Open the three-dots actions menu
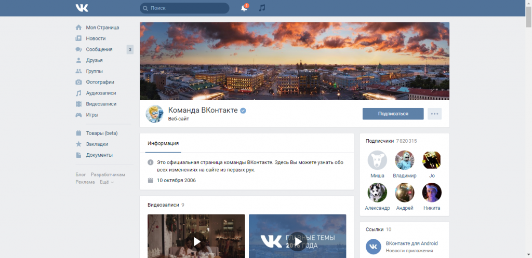 tap(435, 114)
